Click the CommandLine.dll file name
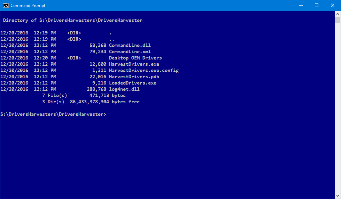The width and height of the screenshot is (341, 199). (x=130, y=46)
